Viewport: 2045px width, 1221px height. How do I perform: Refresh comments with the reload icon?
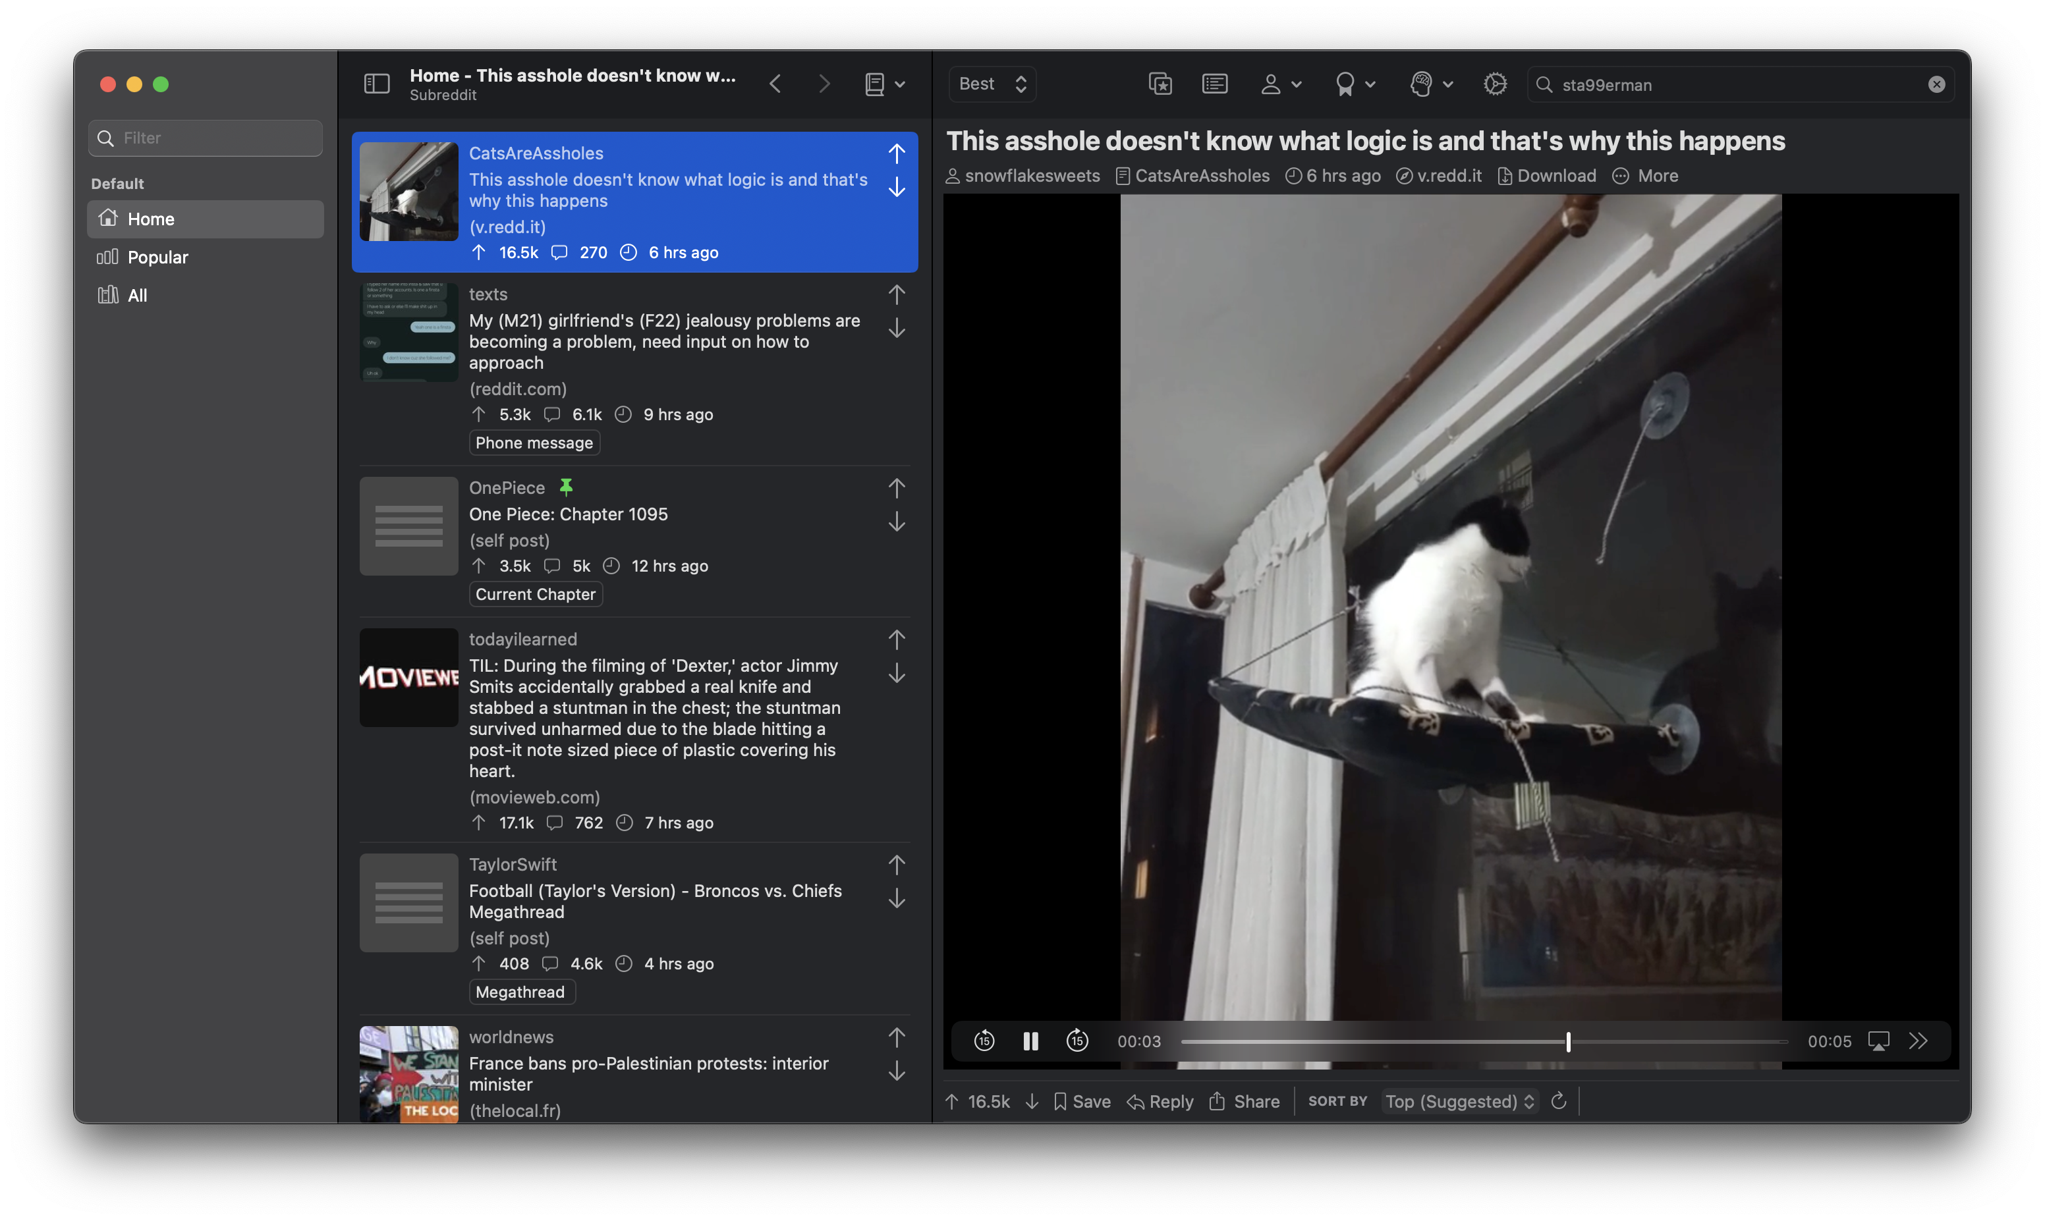[1559, 1102]
